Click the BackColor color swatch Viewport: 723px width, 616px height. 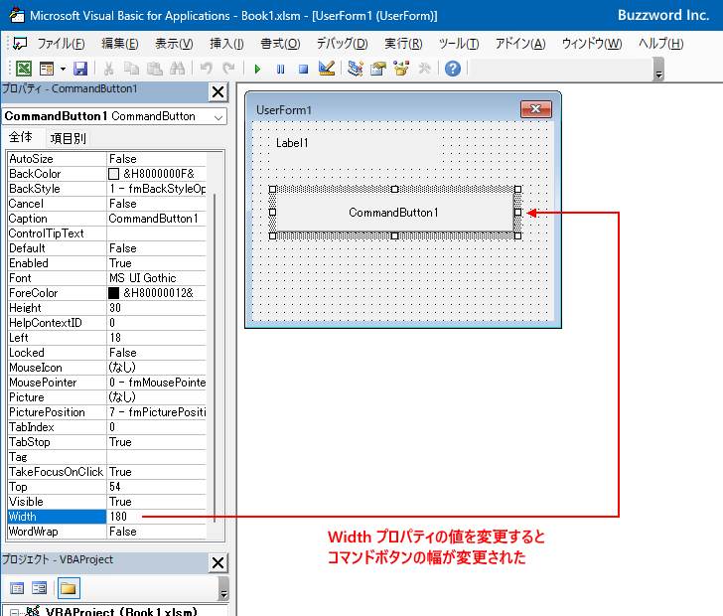click(114, 174)
